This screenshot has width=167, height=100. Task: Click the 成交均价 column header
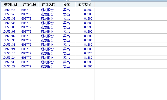85,5
